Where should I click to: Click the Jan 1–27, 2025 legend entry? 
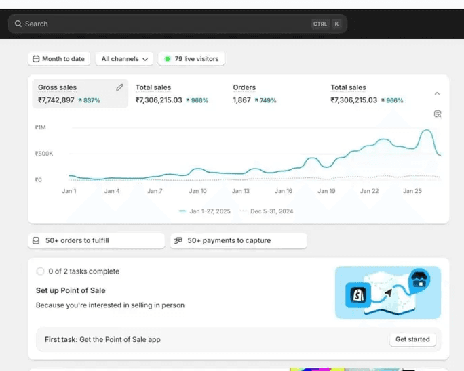pyautogui.click(x=205, y=211)
